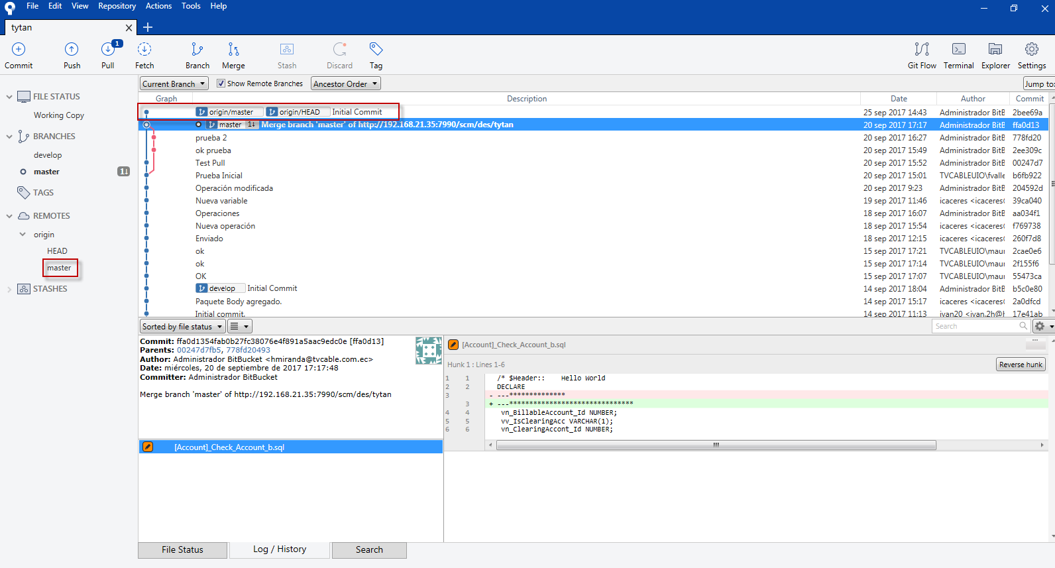Switch to the Log / History tab
This screenshot has height=568, width=1055.
(280, 549)
